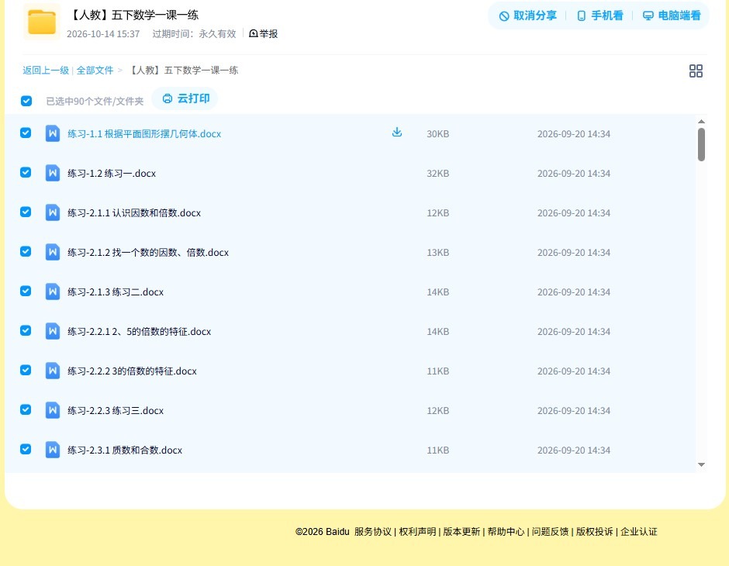This screenshot has width=729, height=566.
Task: Click the 已选中90个文件/文件夹 selection label
Action: pos(95,102)
